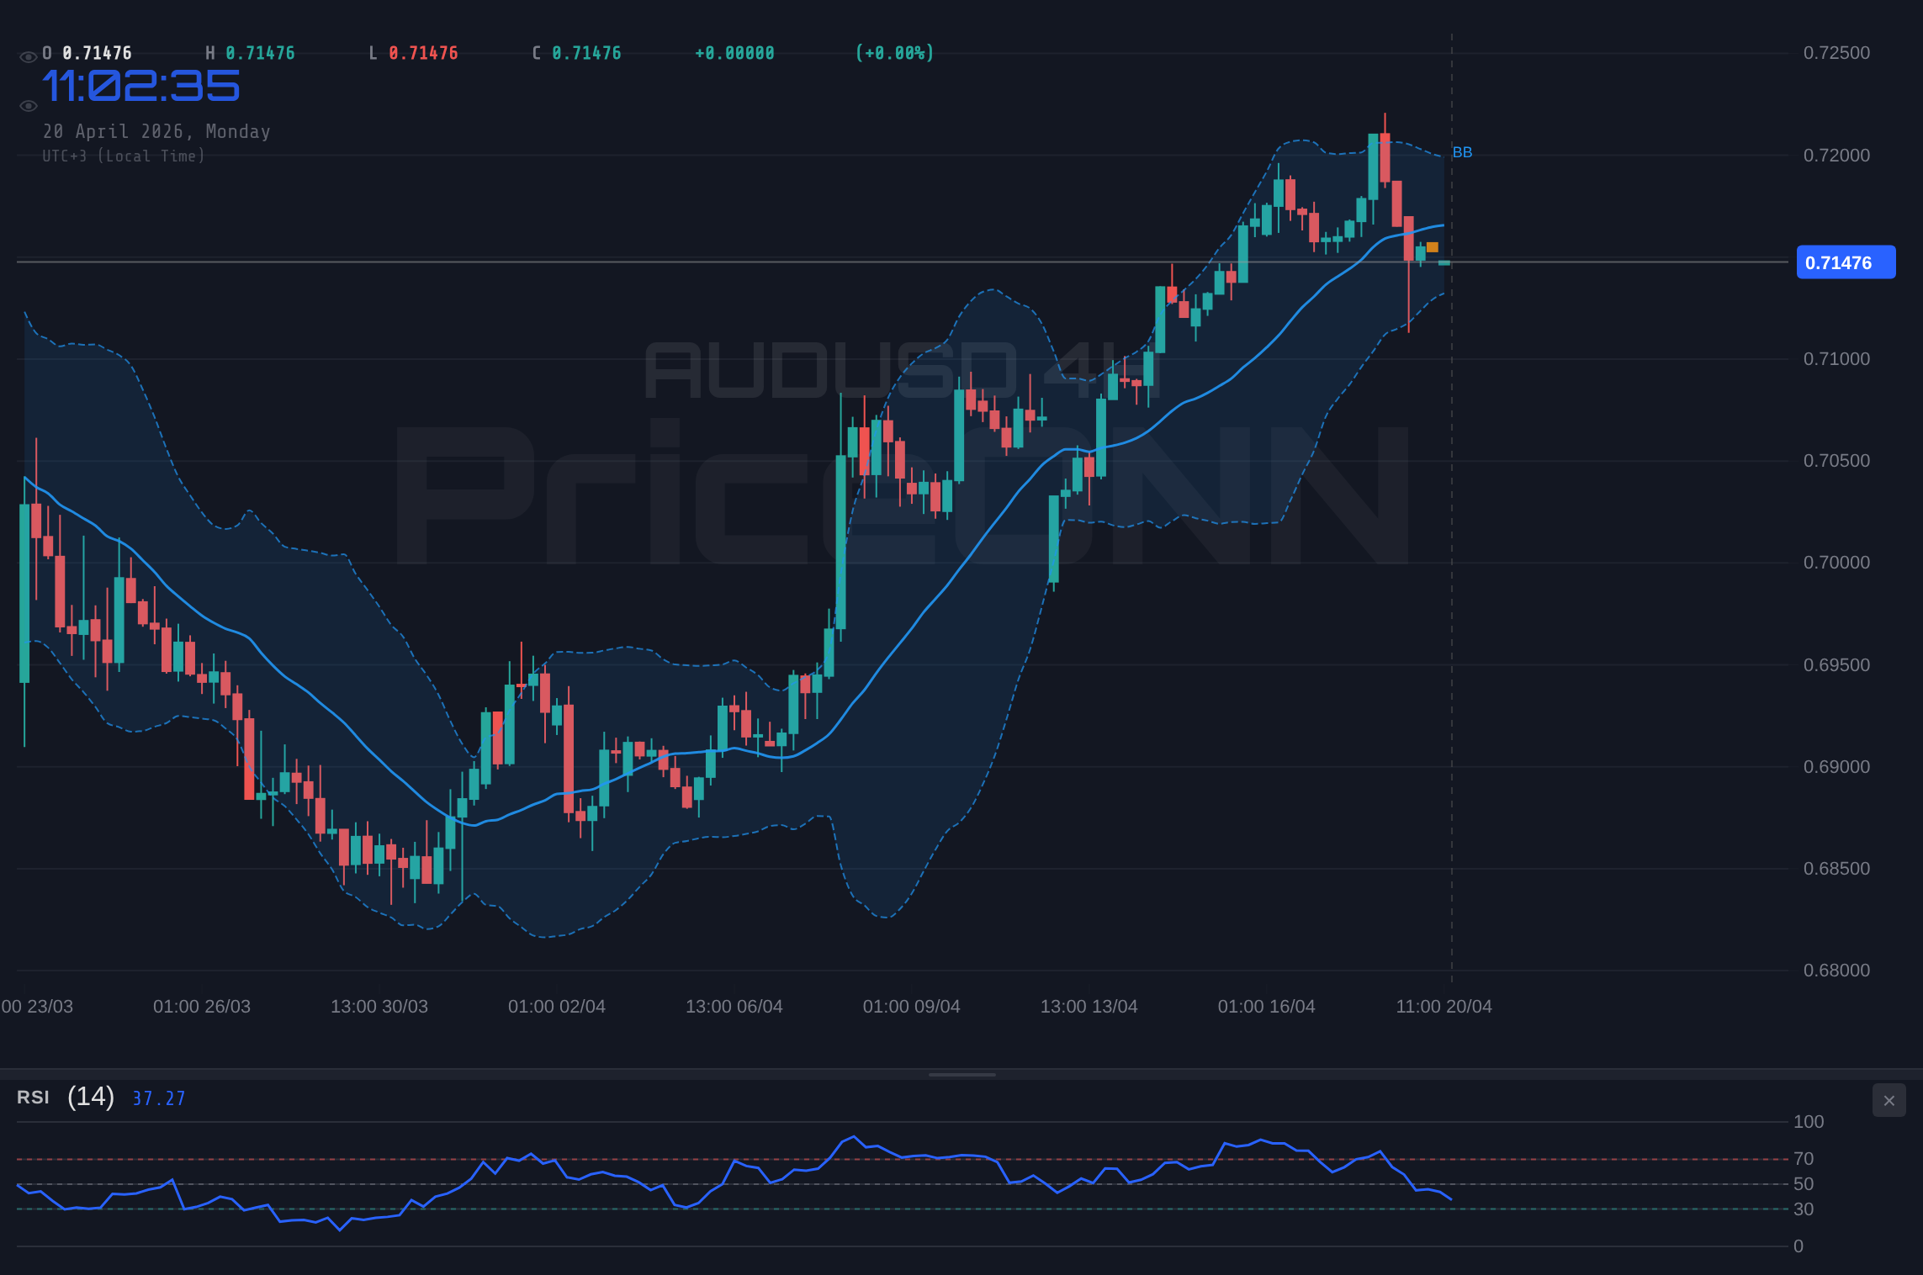Close the RSI indicator panel
Viewport: 1923px width, 1275px height.
(x=1889, y=1100)
